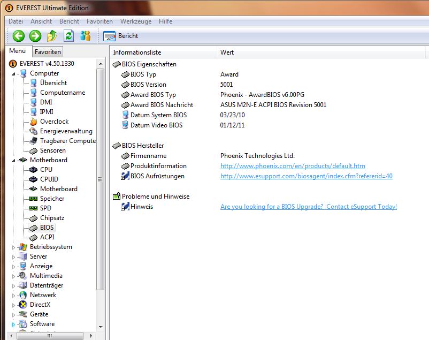Sort by the Informationsliste column header

point(163,52)
